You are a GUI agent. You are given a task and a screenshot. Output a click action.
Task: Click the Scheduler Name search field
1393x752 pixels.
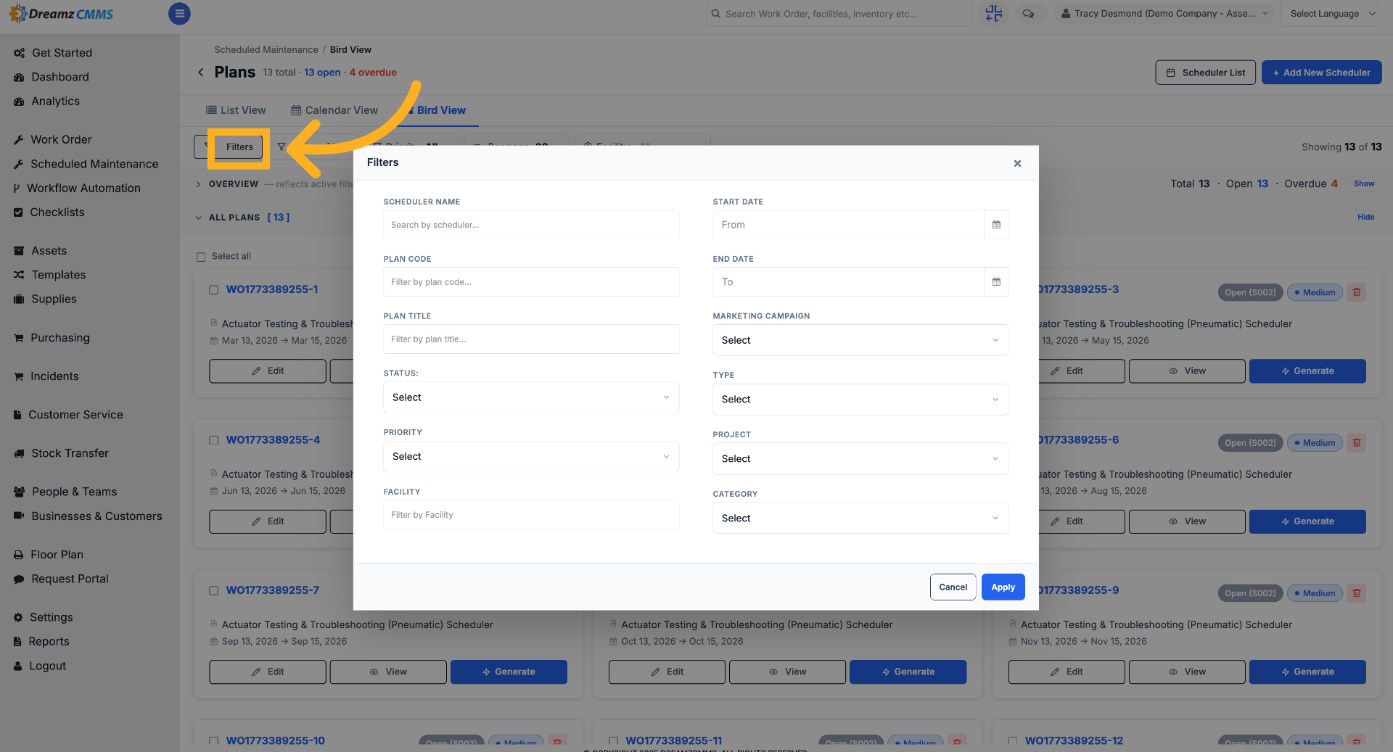pyautogui.click(x=531, y=225)
